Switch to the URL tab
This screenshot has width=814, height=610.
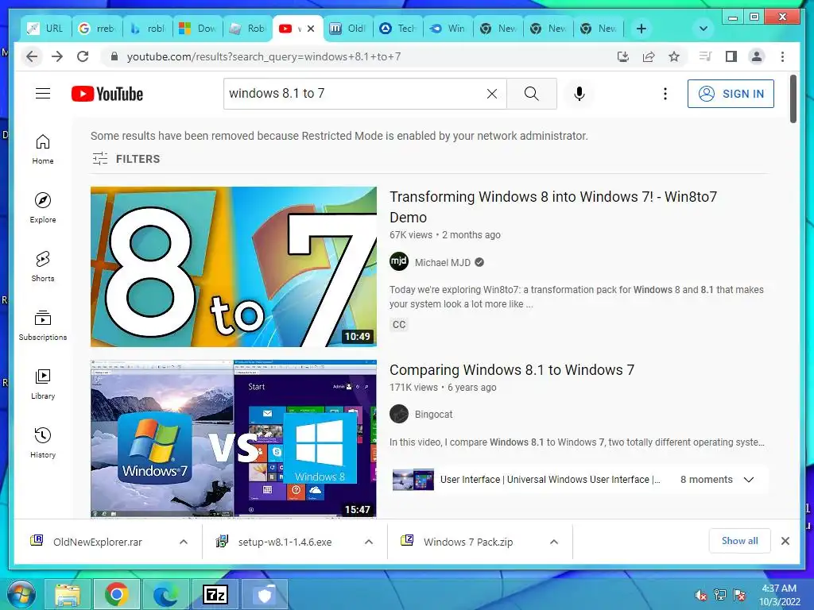click(x=45, y=29)
